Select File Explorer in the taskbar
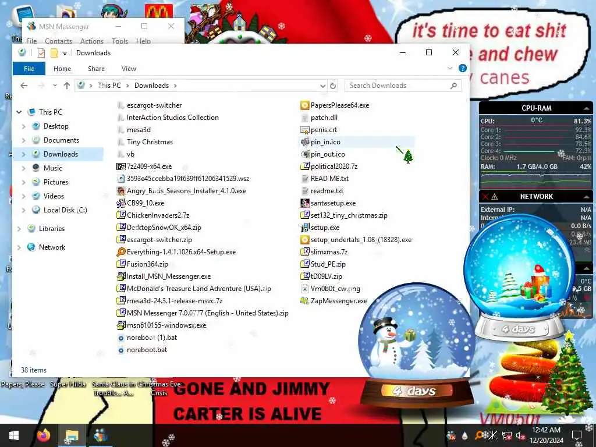Screen dimensions: 596x447 (72, 435)
